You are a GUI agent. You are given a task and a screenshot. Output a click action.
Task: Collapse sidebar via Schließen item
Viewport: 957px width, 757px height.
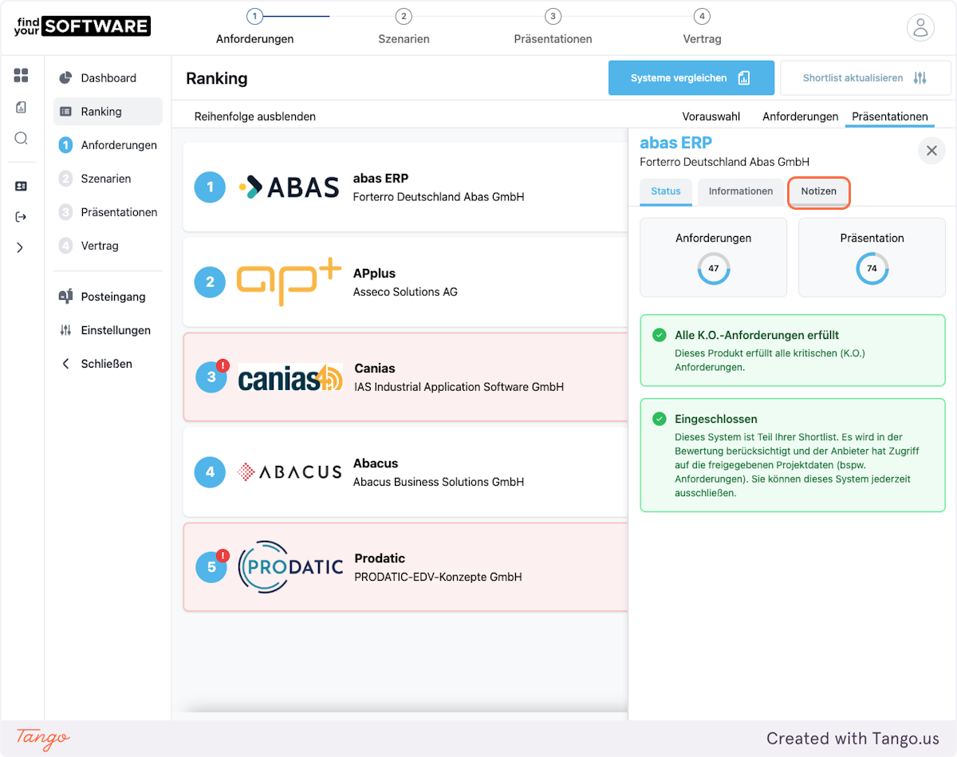click(x=106, y=364)
